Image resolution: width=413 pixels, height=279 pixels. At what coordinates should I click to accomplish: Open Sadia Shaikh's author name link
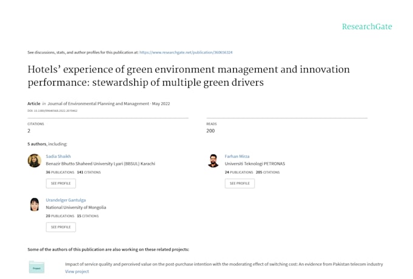point(58,156)
